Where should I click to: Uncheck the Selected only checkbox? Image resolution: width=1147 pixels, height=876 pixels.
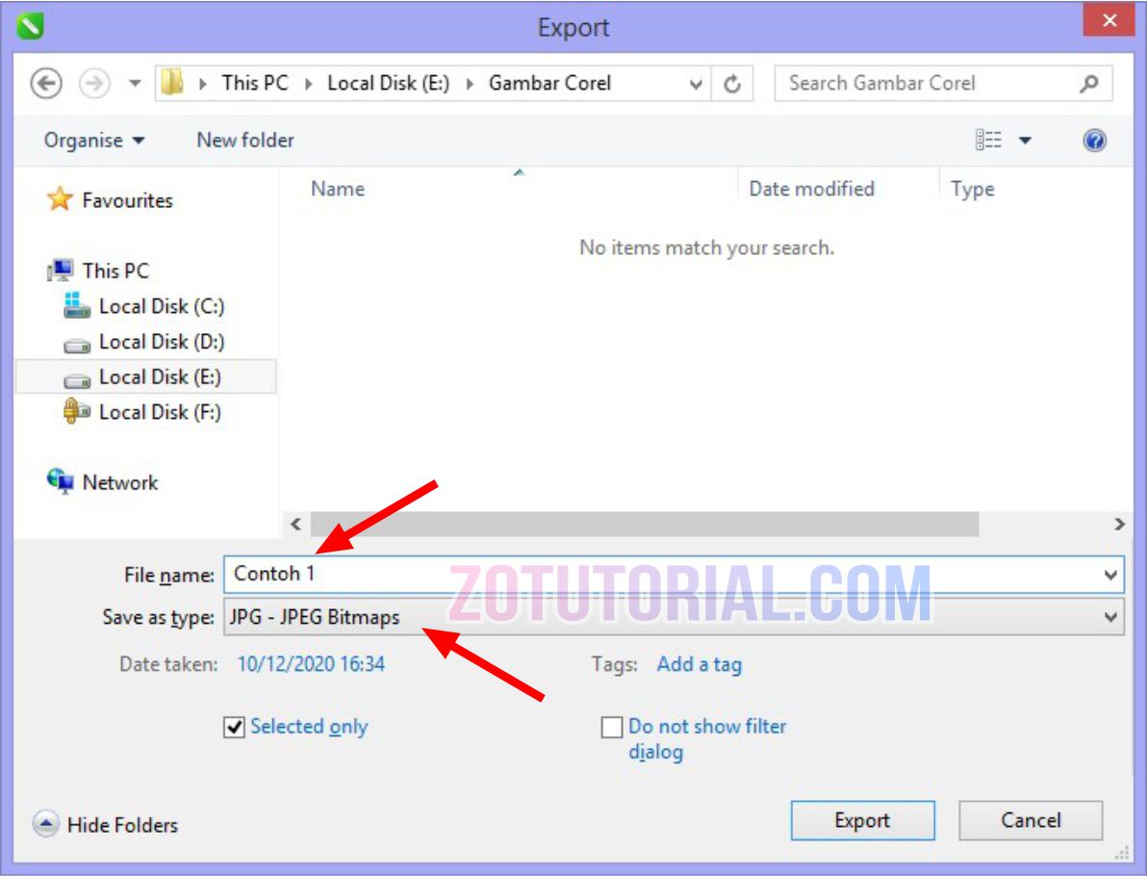point(235,727)
